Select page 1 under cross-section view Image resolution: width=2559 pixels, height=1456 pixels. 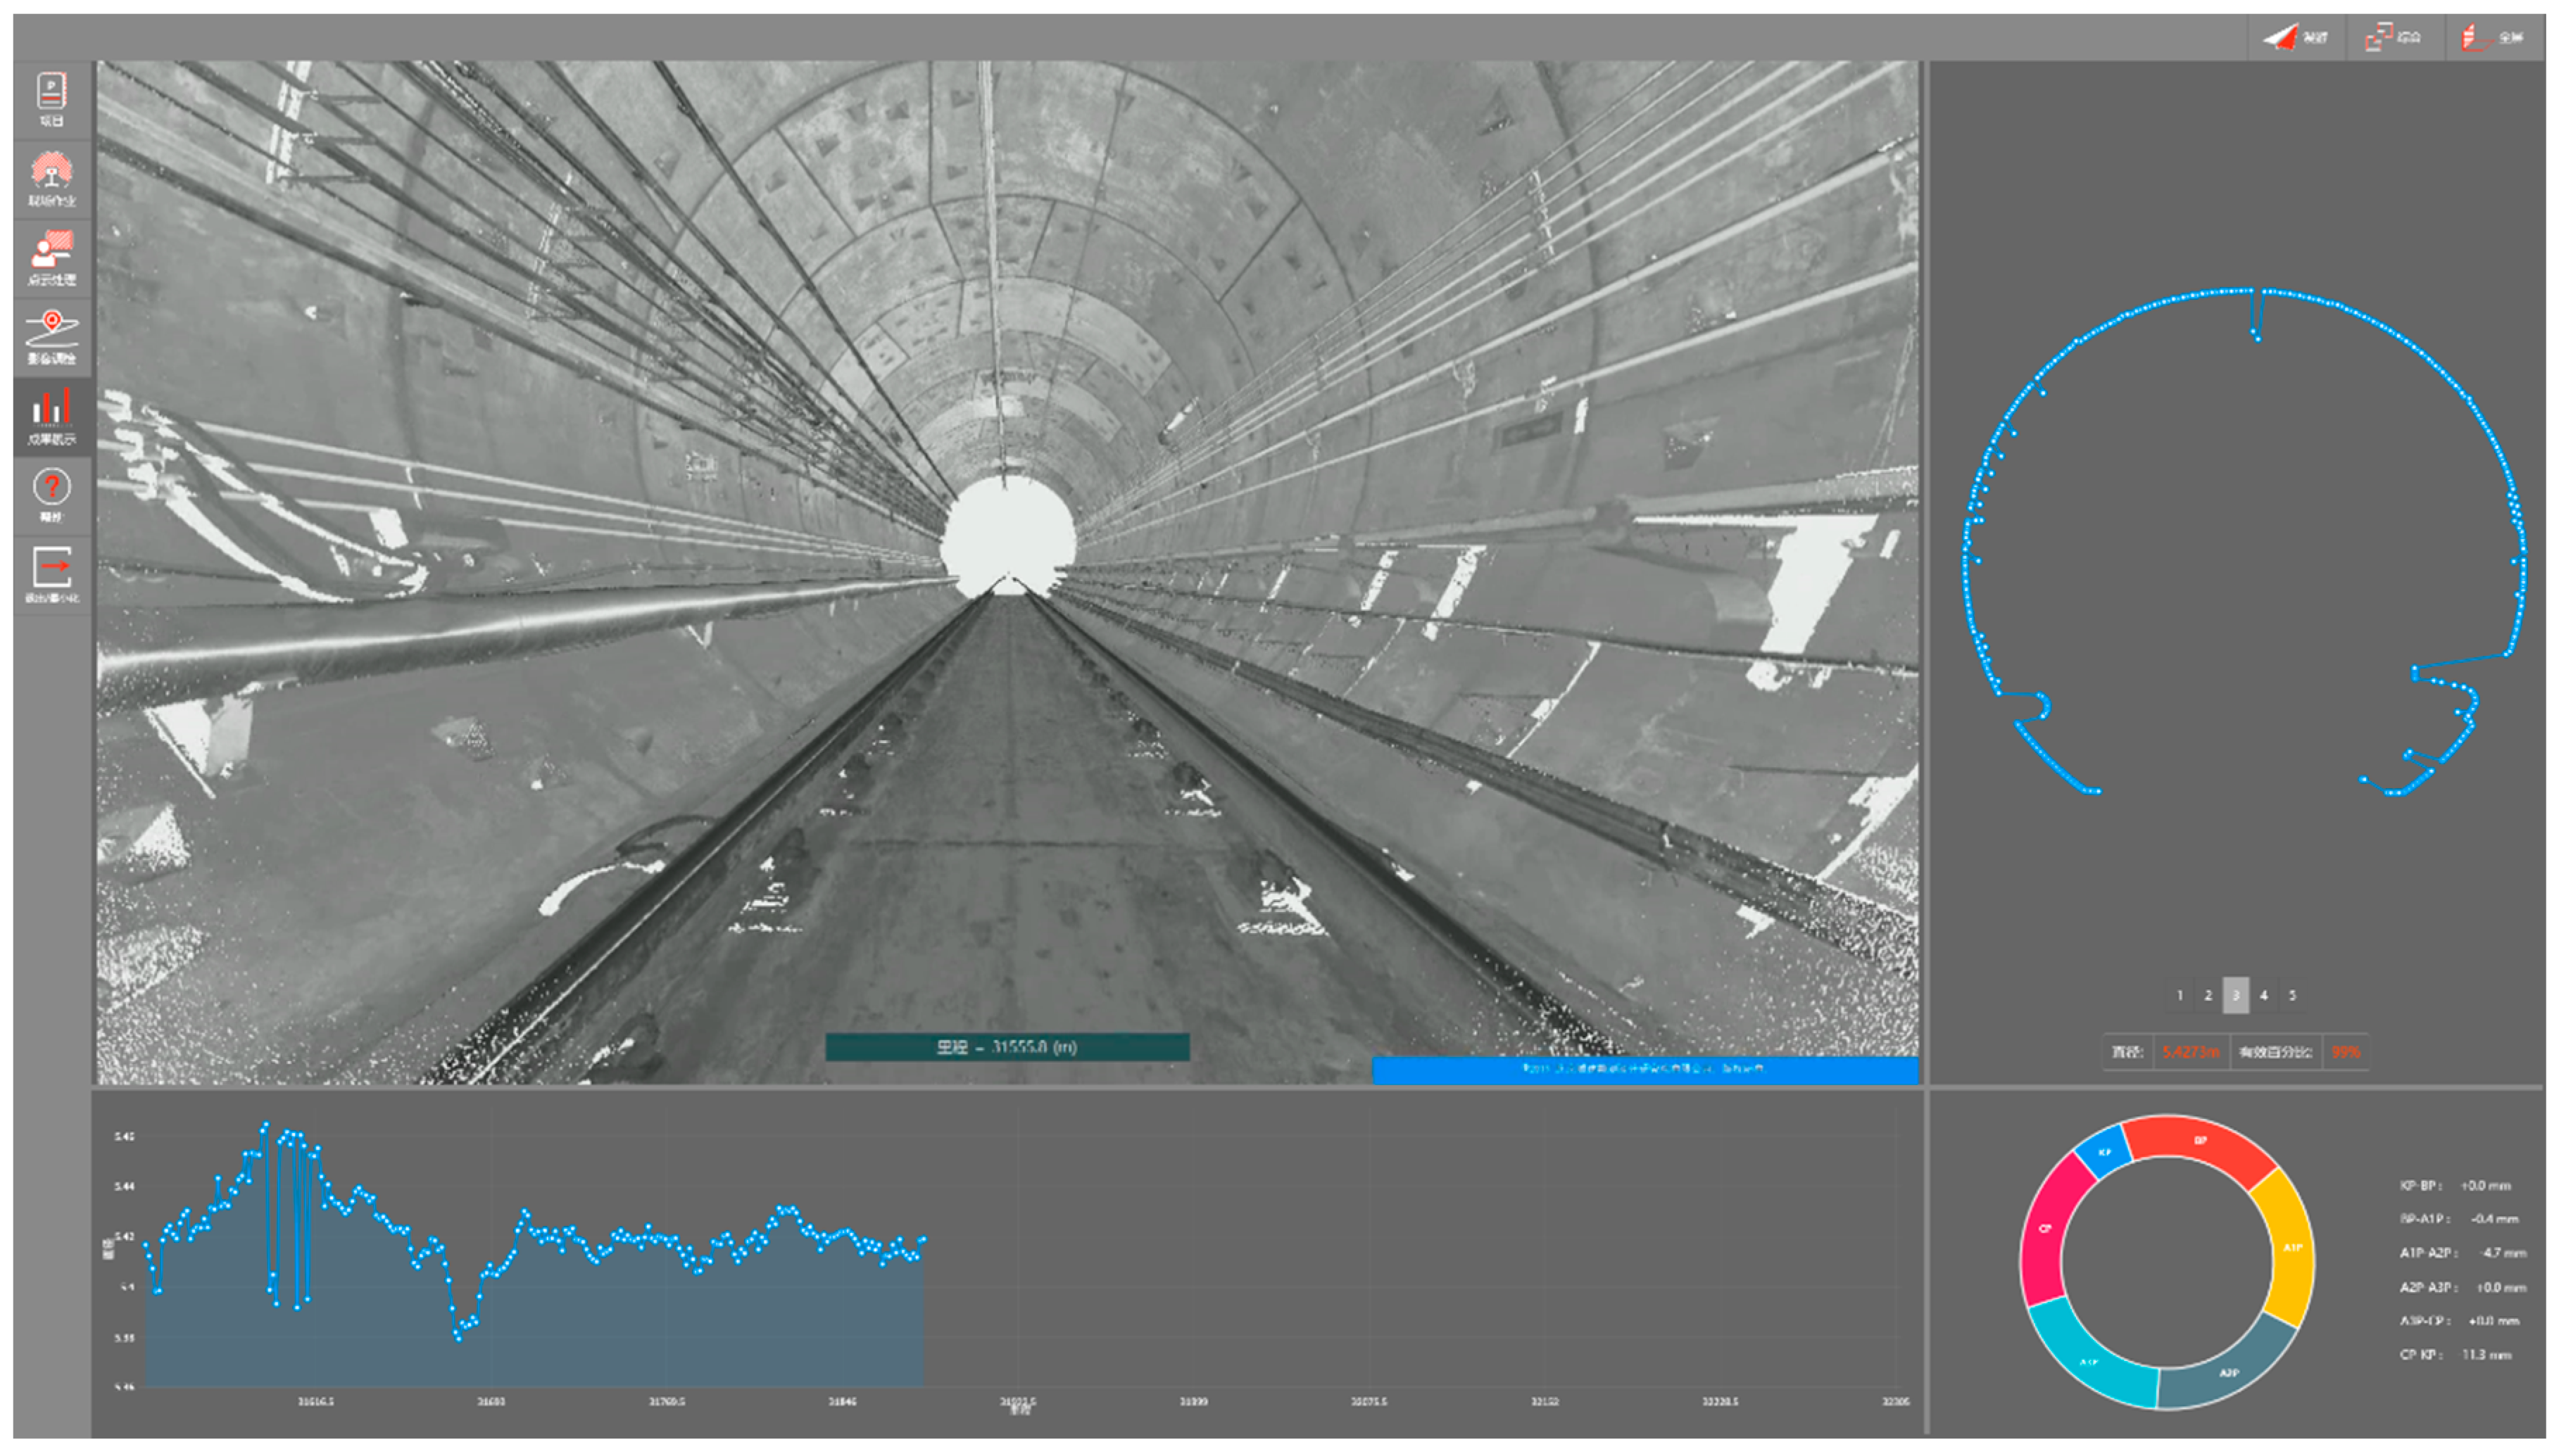(x=2179, y=995)
